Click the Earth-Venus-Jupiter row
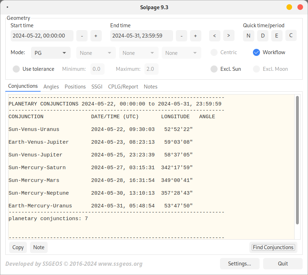 pos(101,142)
